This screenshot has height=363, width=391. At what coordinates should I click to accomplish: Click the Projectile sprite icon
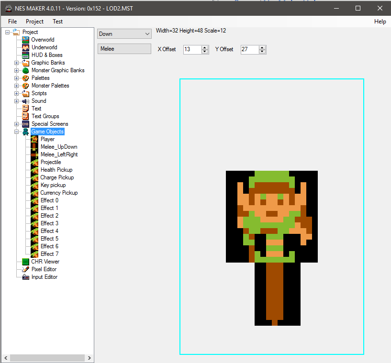34,162
